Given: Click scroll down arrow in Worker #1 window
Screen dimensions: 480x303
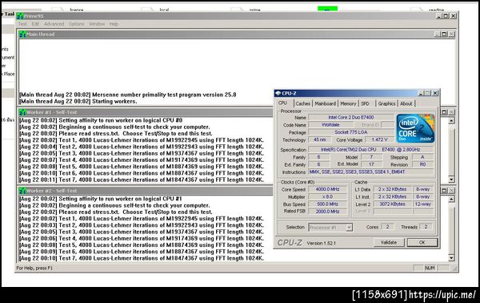Looking at the screenshot, I should [451, 180].
